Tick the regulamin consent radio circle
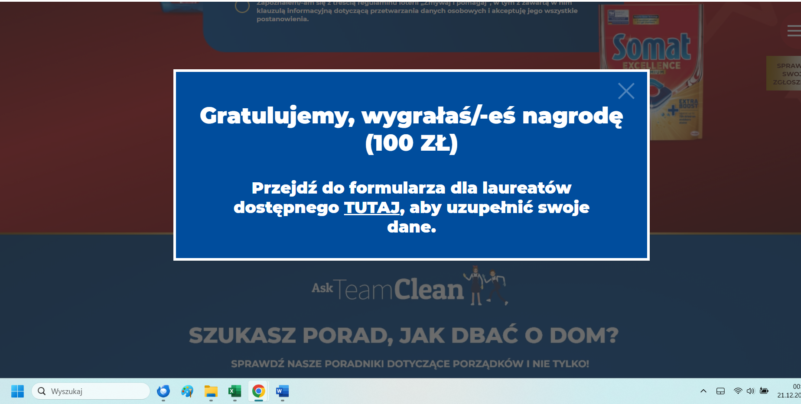 point(242,6)
